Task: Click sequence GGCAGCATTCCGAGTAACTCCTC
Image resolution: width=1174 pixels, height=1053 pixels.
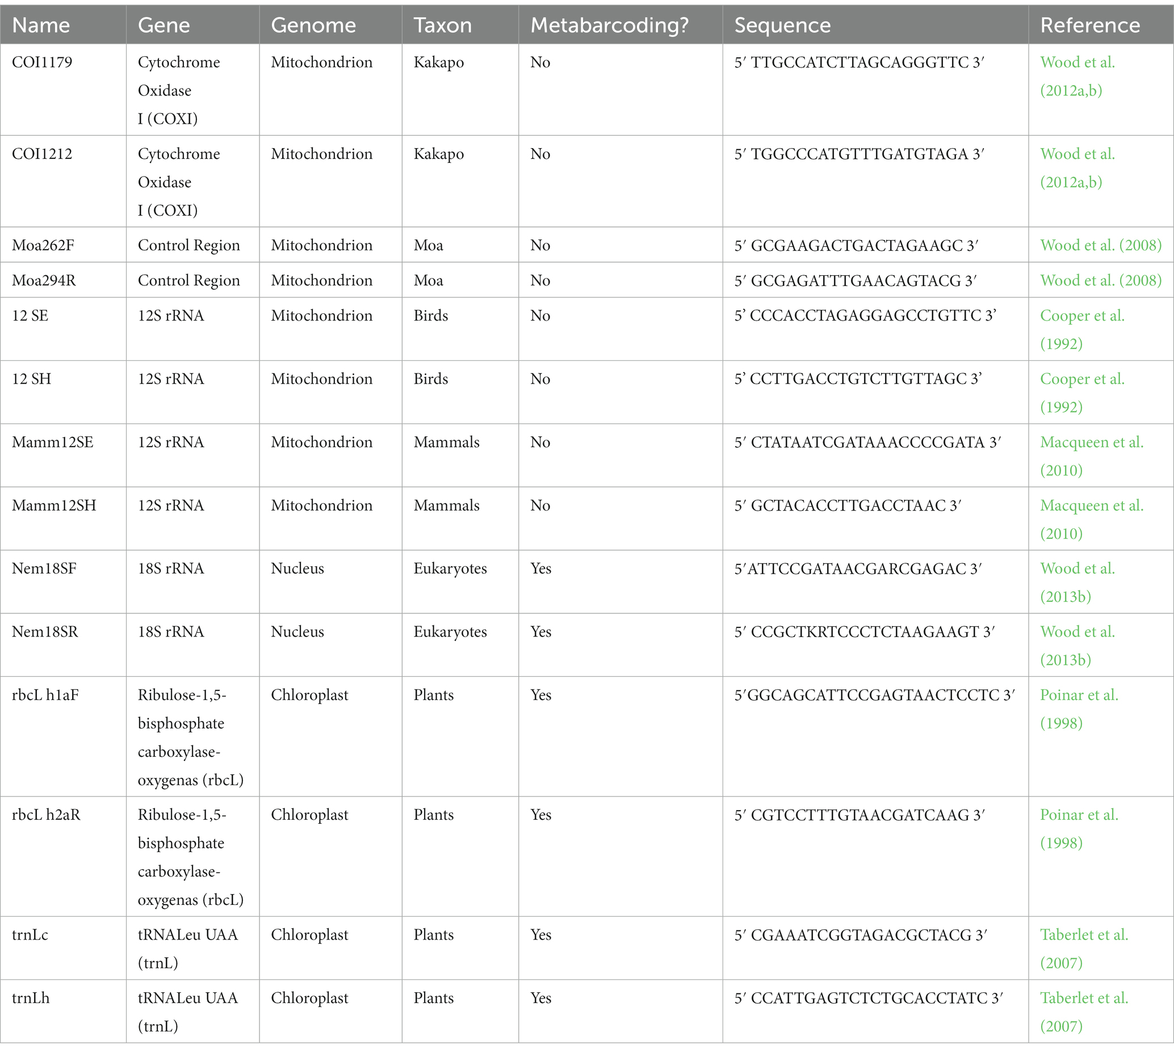Action: (874, 695)
